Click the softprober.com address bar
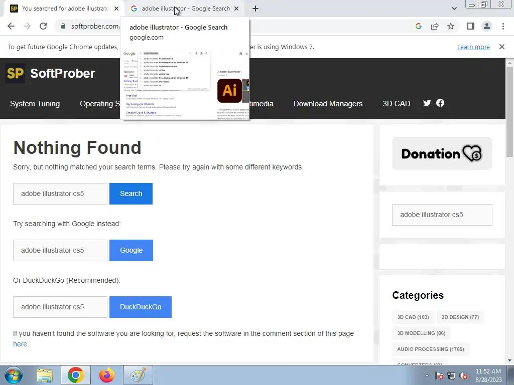 (x=95, y=26)
